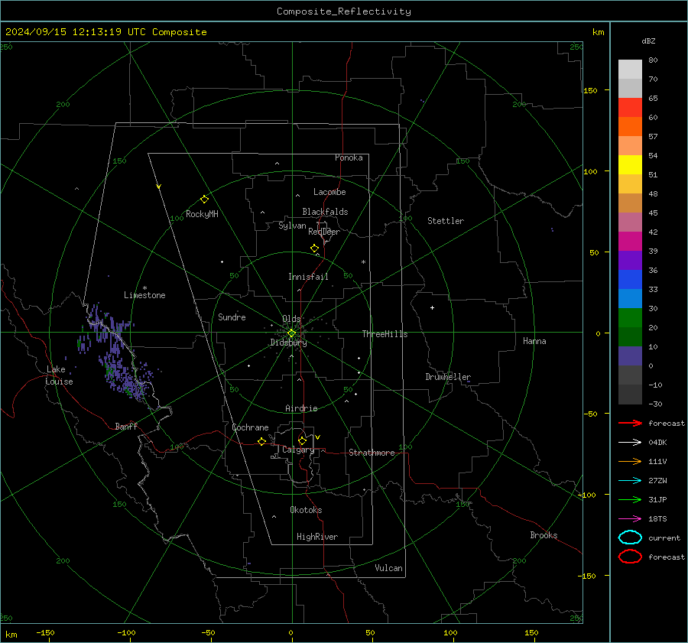Click the Limestone label on map

(x=144, y=295)
